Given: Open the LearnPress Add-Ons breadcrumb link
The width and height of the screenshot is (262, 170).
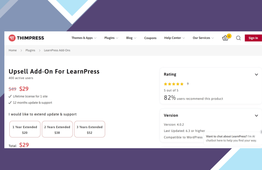Looking at the screenshot, I should tap(57, 50).
